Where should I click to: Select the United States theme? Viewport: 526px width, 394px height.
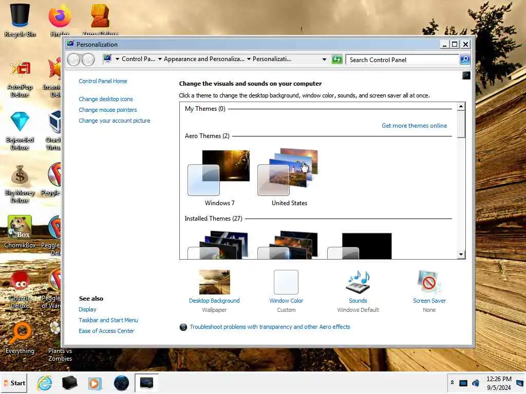(289, 178)
